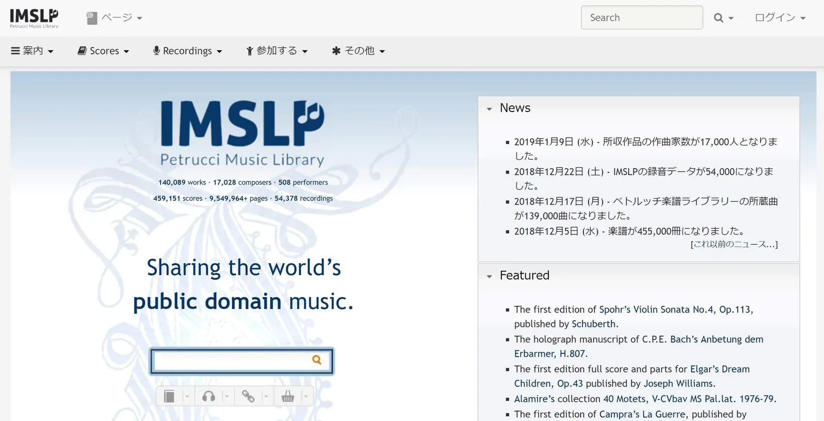
Task: Open the Schuberth publisher link
Action: [x=593, y=324]
